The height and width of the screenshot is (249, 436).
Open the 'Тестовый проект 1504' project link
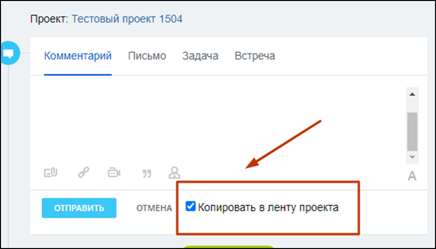point(127,19)
